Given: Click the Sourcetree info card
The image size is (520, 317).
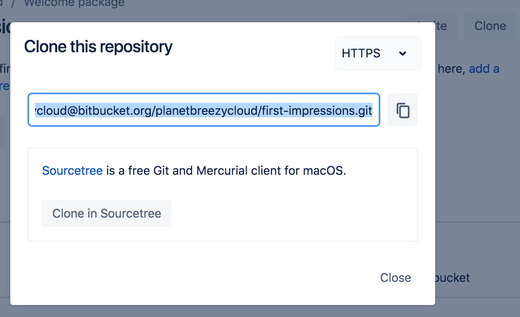Looking at the screenshot, I should coord(223,194).
